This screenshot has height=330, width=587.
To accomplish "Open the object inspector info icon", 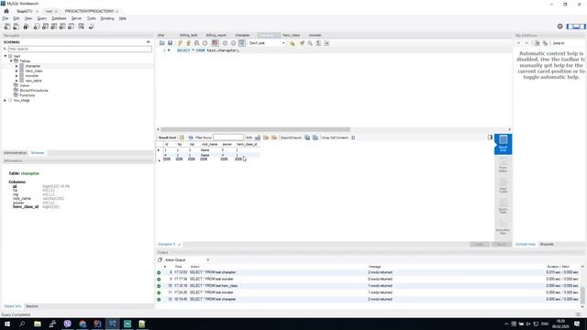I will click(26, 27).
